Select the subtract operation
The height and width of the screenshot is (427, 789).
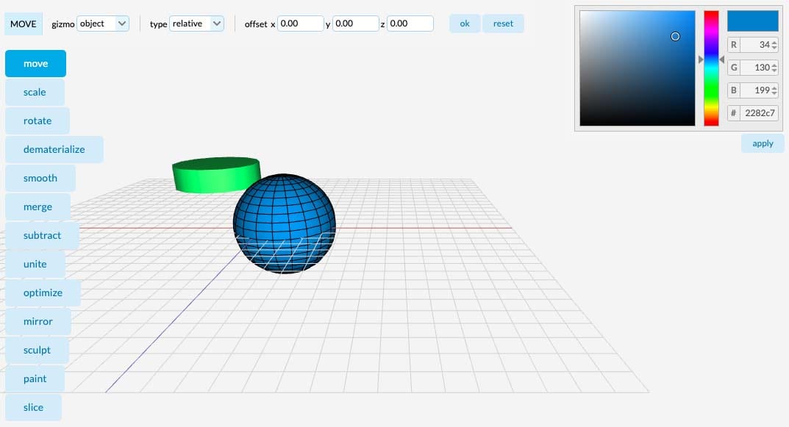(x=42, y=235)
